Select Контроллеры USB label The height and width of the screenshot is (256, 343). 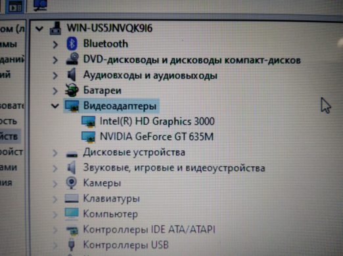[x=126, y=245]
